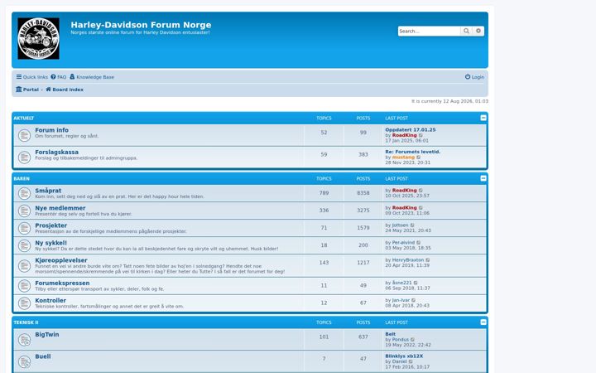Collapse the AKTUELT category

(x=483, y=118)
